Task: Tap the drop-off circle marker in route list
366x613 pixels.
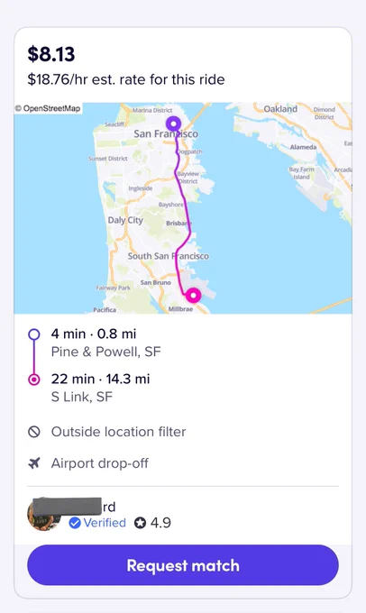Action: [34, 380]
